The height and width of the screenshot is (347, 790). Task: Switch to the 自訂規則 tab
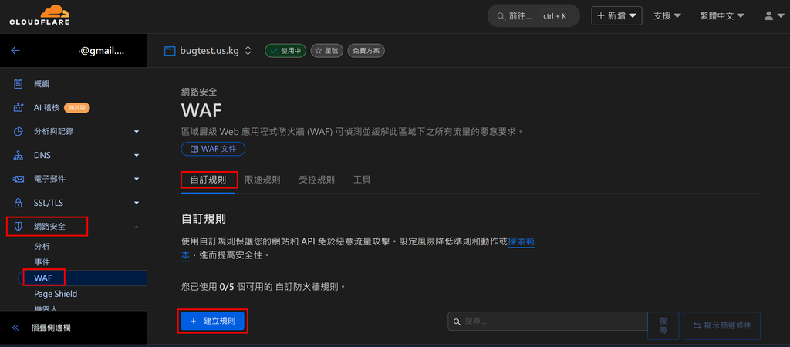pos(208,180)
